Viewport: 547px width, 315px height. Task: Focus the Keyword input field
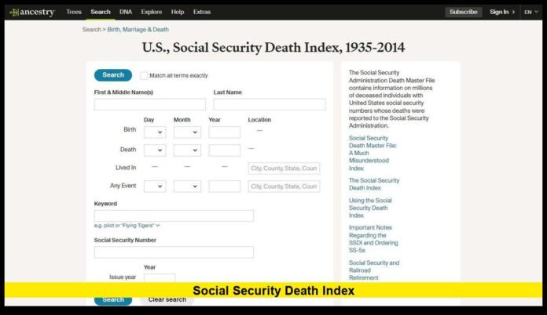[x=174, y=215]
